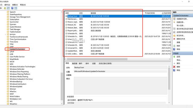Click red X 删除 icon under 所选项
This screenshot has height=108, width=193.
[174, 67]
